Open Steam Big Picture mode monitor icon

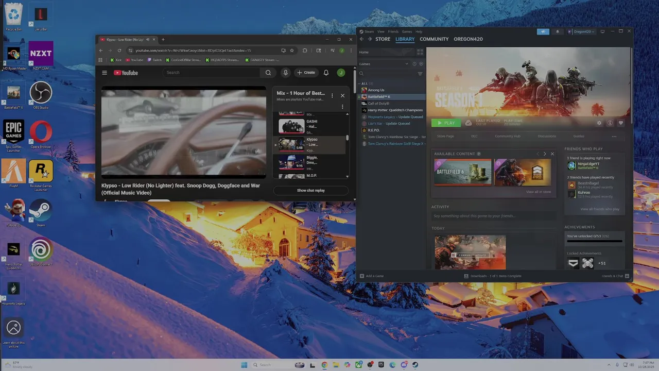pos(602,31)
